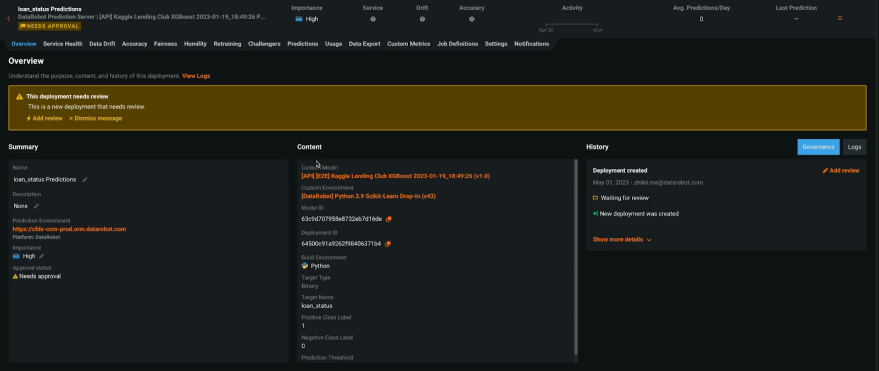Click the Drift status indicator
879x371 pixels.
(x=422, y=19)
